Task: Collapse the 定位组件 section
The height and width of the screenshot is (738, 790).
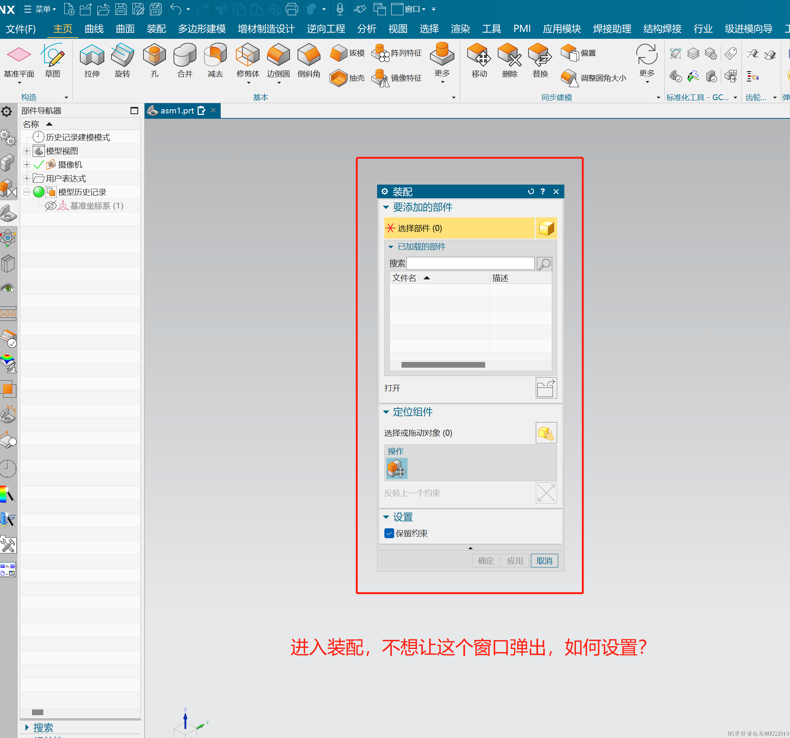Action: point(386,412)
